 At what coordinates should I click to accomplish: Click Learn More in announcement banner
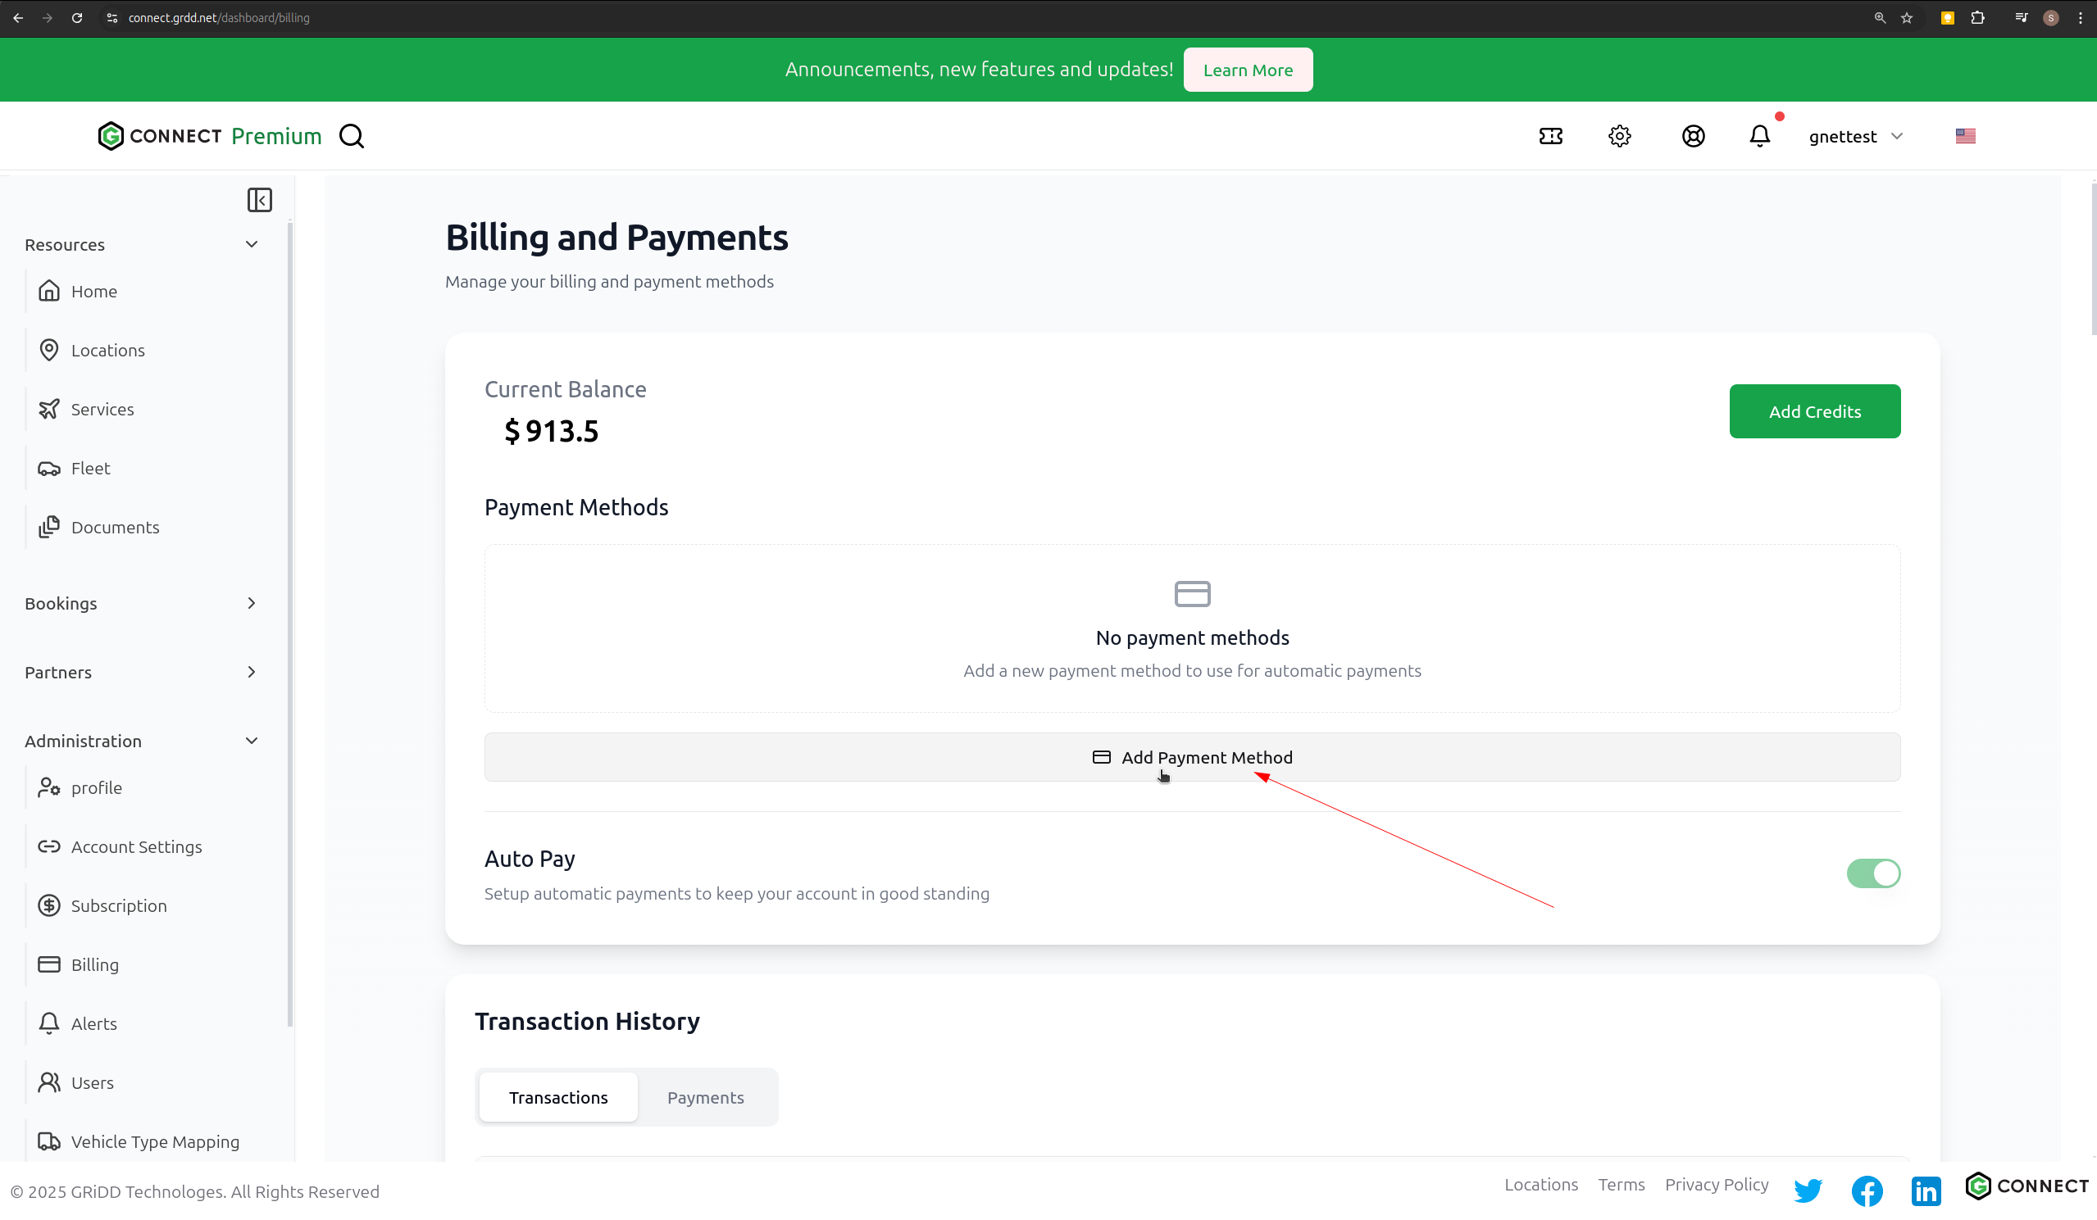tap(1248, 70)
